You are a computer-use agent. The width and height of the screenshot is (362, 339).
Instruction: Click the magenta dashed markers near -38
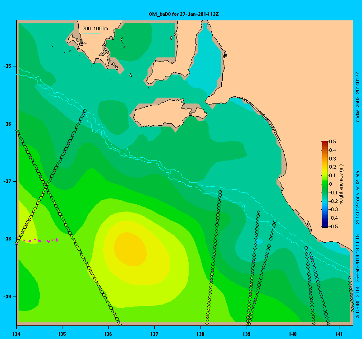click(x=41, y=240)
